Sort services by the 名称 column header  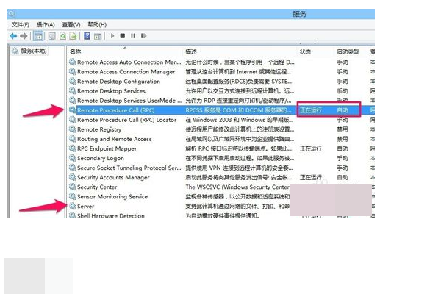(76, 51)
